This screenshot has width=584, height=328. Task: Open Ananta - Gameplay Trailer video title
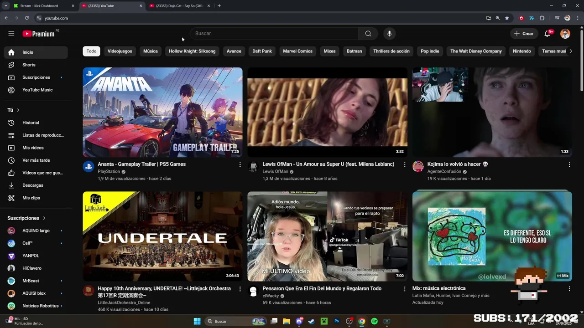[141, 164]
